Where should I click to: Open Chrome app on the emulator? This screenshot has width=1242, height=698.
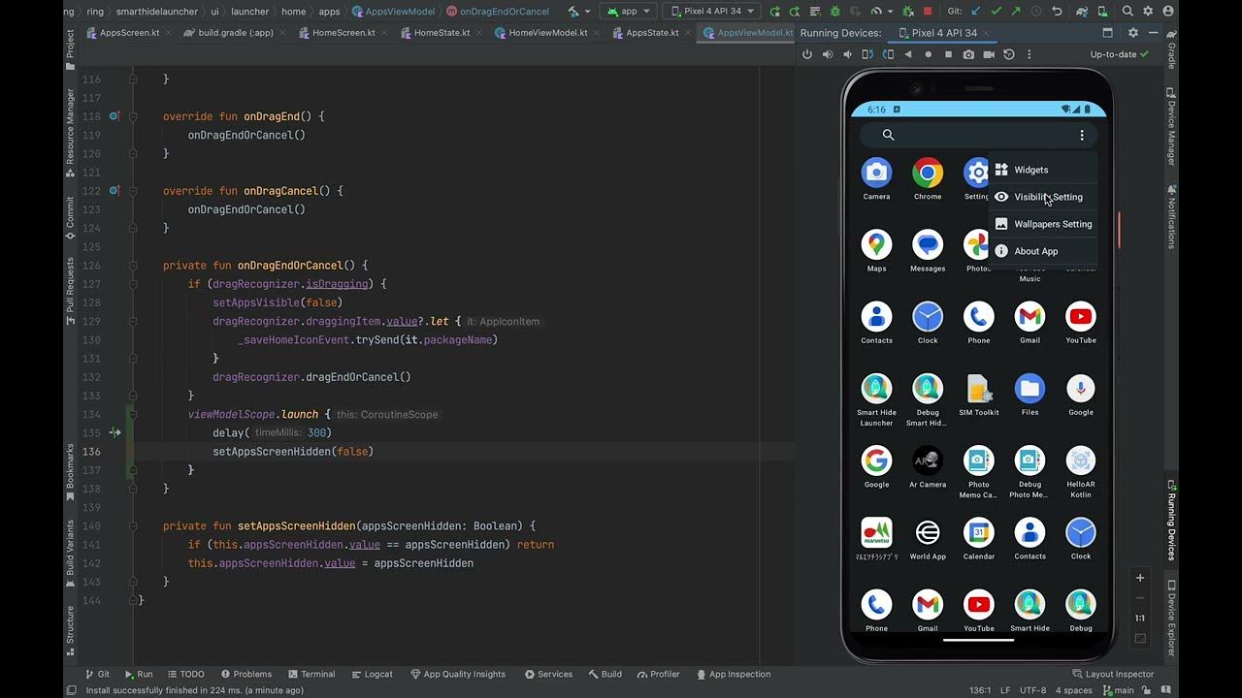coord(928,179)
